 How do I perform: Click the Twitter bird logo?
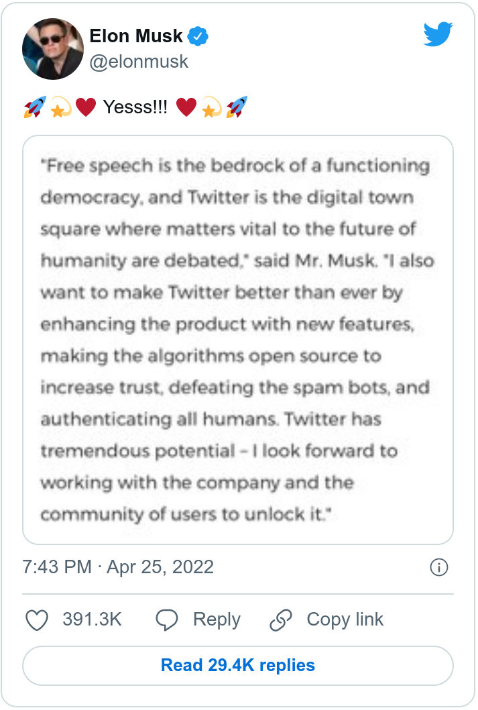(x=438, y=34)
